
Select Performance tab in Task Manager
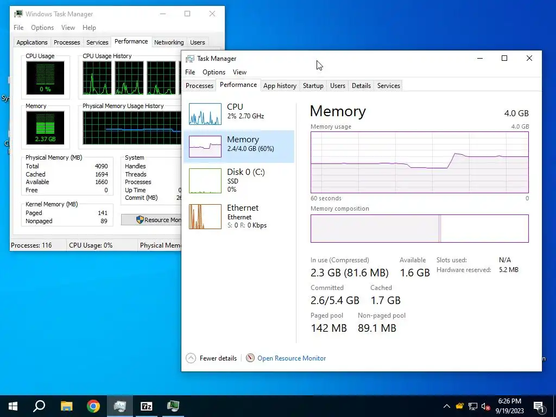click(x=238, y=85)
